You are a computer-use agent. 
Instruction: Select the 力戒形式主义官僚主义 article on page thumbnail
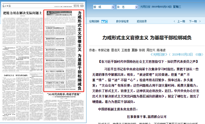[x=64, y=51]
